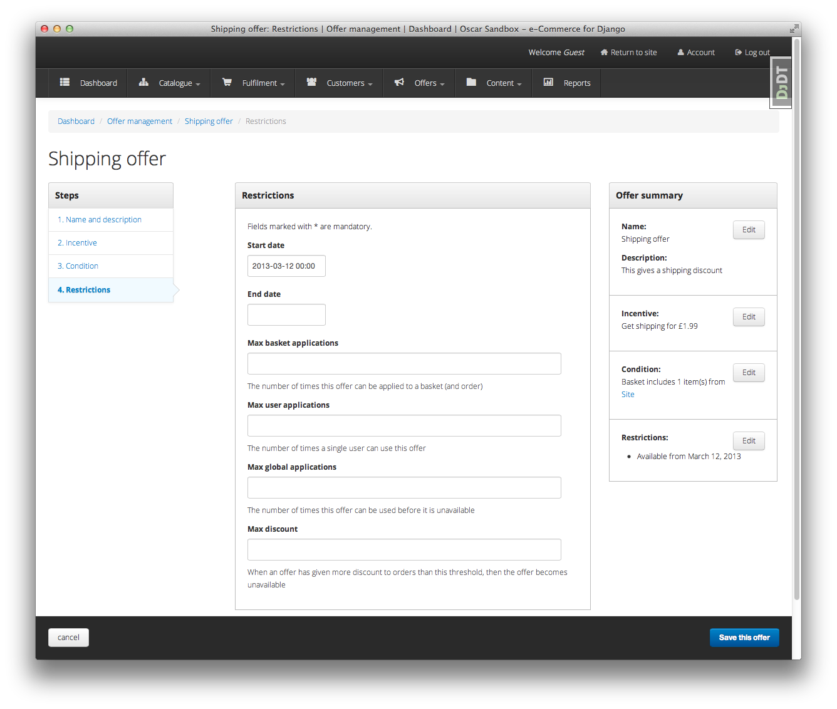The height and width of the screenshot is (709, 837).
Task: Click the Dashboard list icon in navbar
Action: [65, 82]
